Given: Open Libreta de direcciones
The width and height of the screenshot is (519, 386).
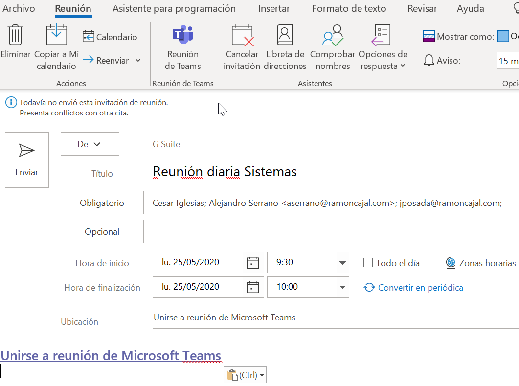Looking at the screenshot, I should tap(285, 46).
